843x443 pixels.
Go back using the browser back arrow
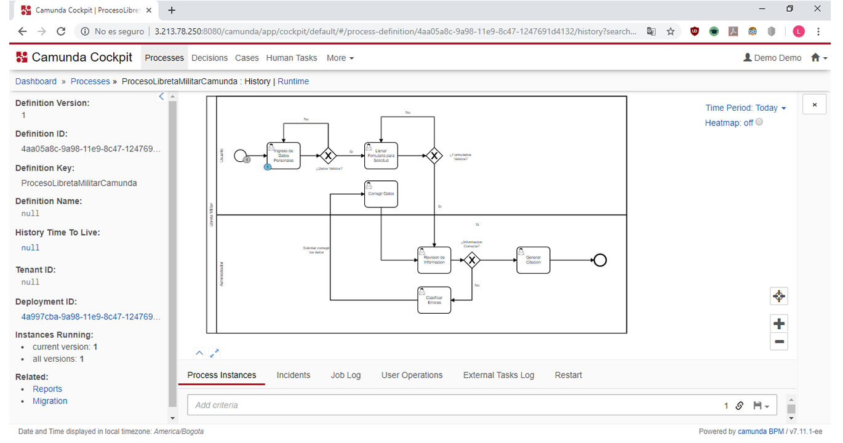coord(22,31)
